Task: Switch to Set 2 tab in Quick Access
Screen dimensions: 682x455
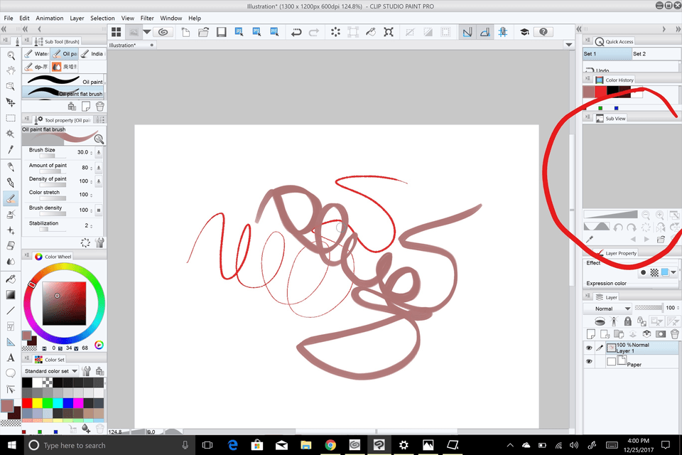Action: pyautogui.click(x=639, y=54)
